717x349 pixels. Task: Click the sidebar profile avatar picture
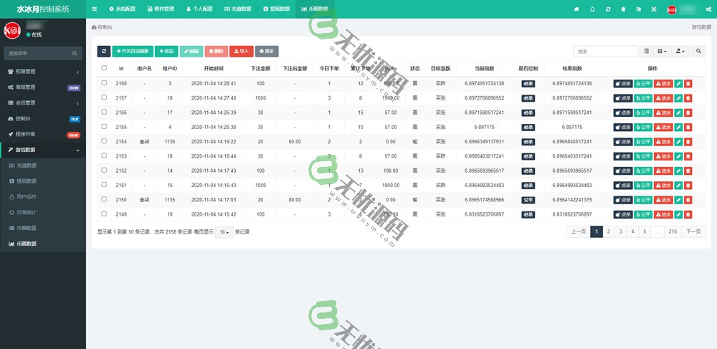[x=12, y=30]
